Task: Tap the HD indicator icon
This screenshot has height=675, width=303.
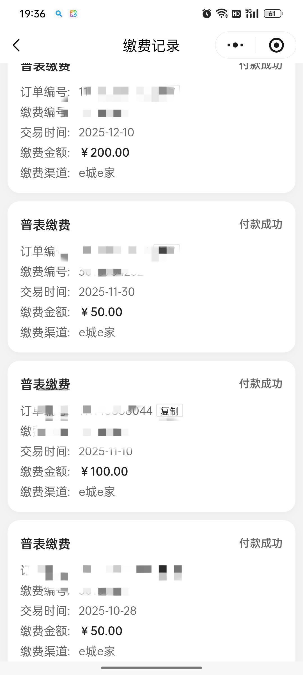Action: click(236, 13)
